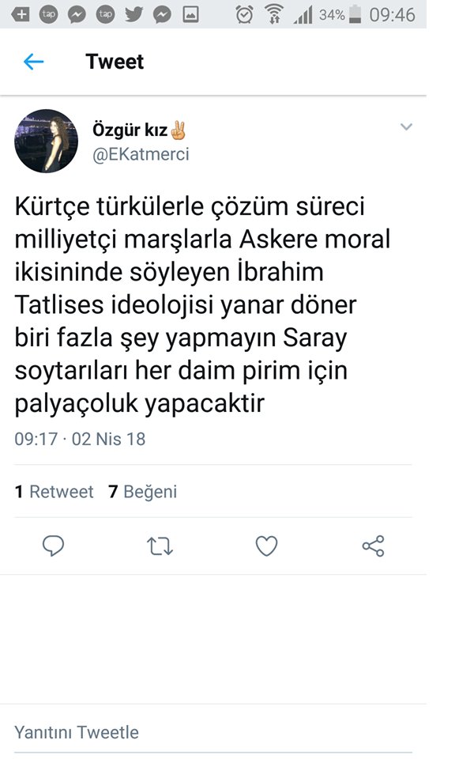This screenshot has height=759, width=474.
Task: Tap the back arrow to leave tweet
Action: point(33,62)
